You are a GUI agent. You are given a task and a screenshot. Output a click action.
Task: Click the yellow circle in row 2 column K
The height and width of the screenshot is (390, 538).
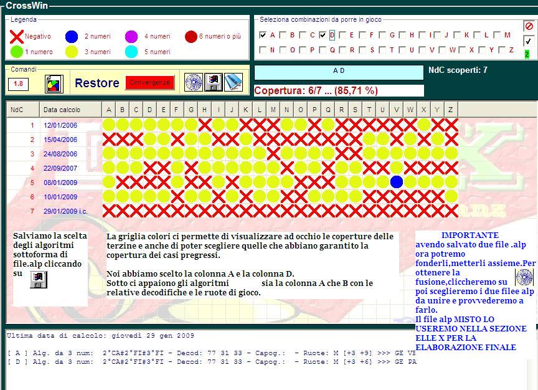[x=246, y=139]
